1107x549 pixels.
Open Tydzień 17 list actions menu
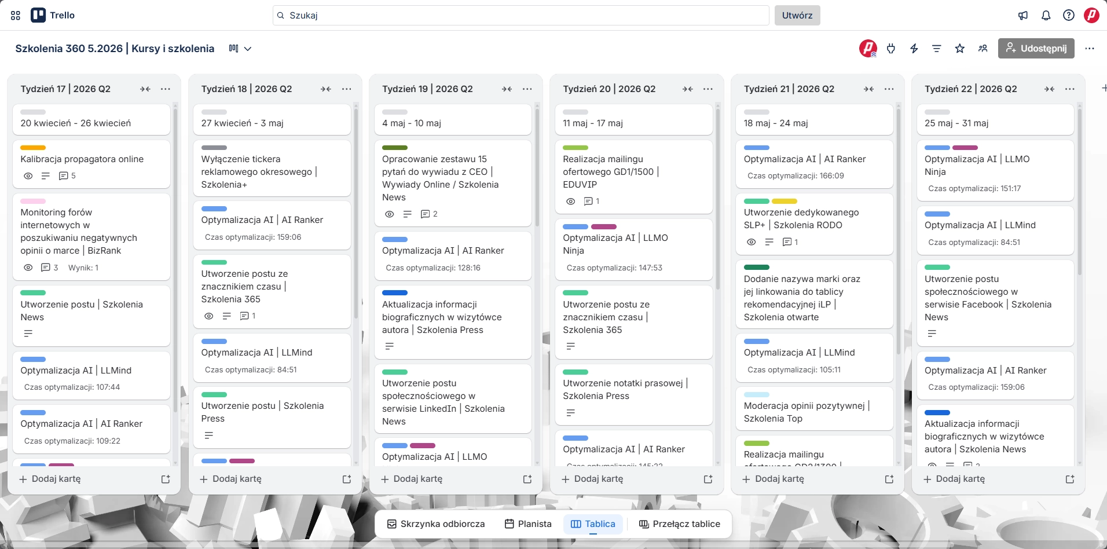pos(166,89)
